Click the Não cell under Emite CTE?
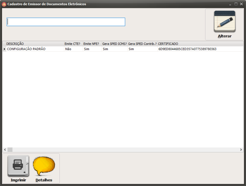 click(73, 49)
